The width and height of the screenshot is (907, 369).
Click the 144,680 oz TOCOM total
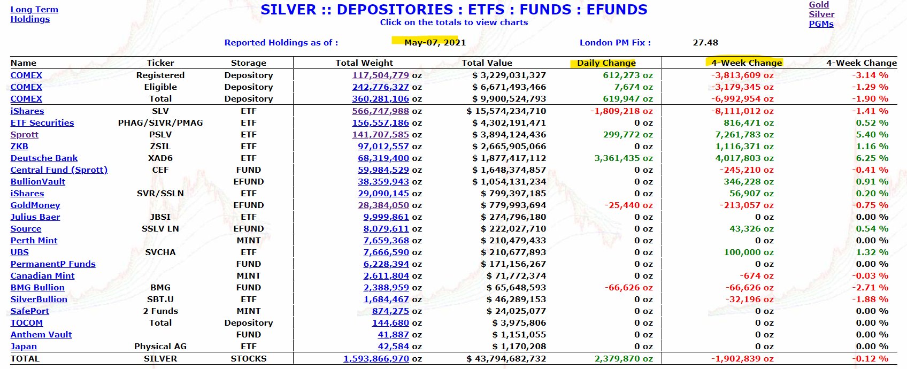(x=390, y=323)
